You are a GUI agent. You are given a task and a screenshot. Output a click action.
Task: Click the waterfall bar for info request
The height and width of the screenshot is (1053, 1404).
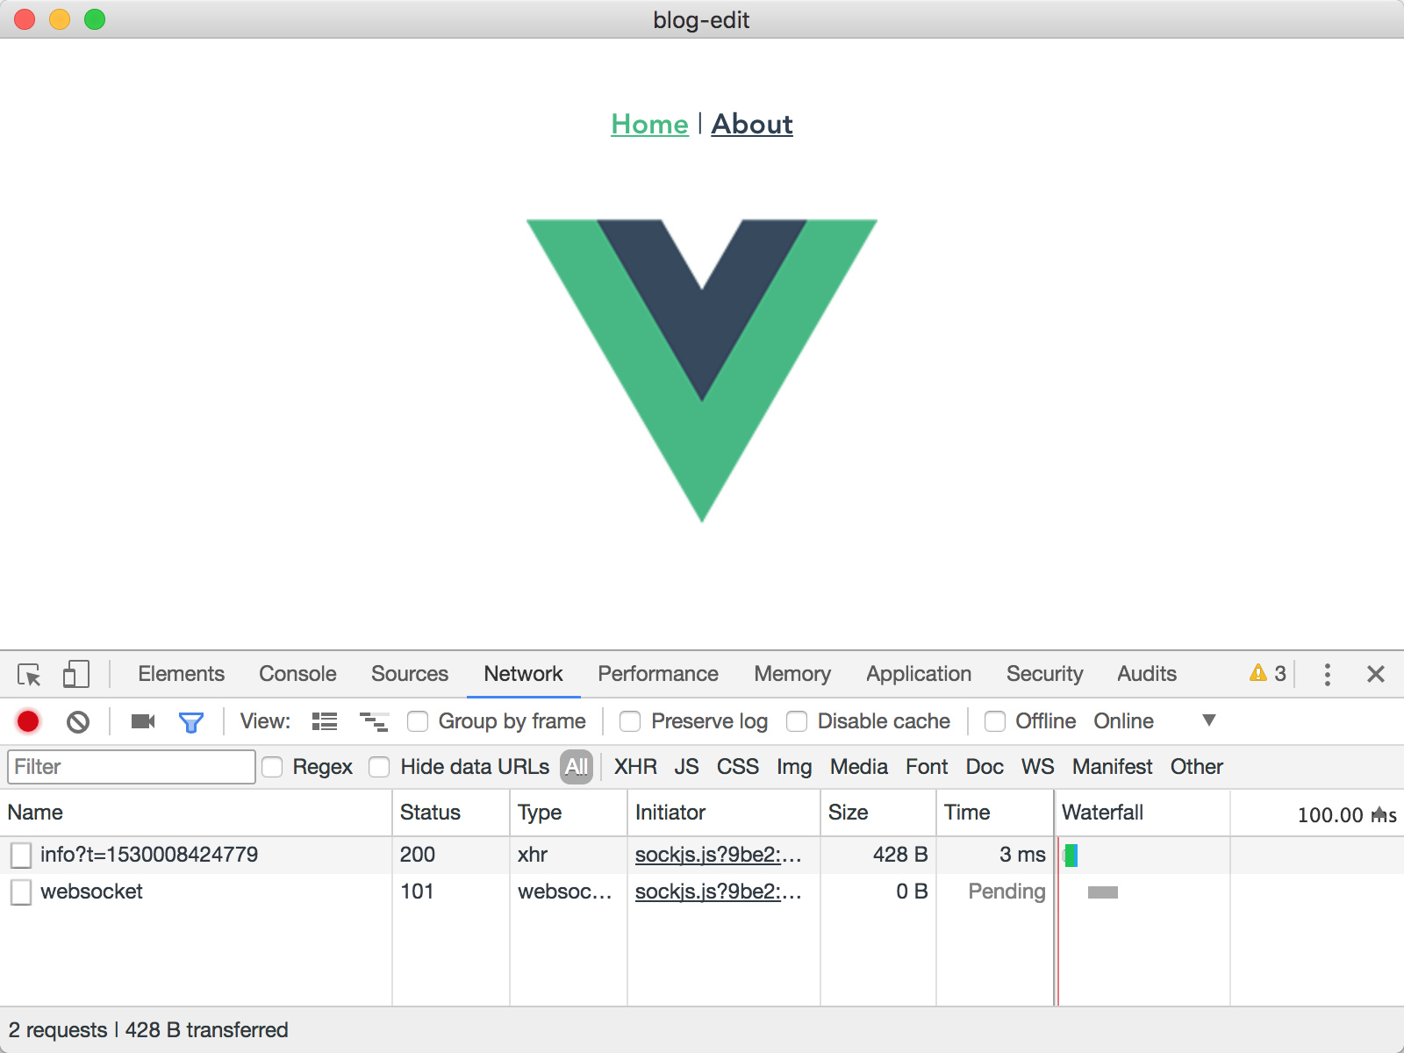tap(1071, 855)
